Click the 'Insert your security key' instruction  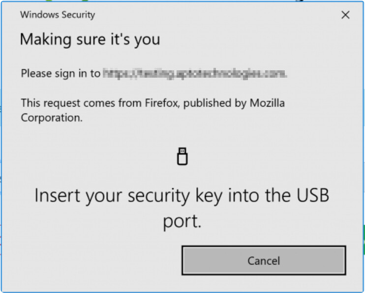pos(182,196)
